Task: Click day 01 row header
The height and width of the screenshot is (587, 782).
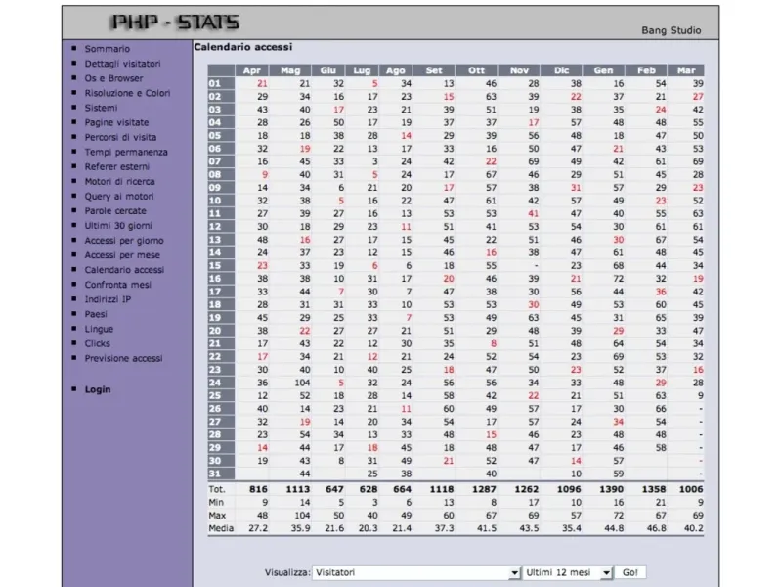Action: click(x=221, y=83)
